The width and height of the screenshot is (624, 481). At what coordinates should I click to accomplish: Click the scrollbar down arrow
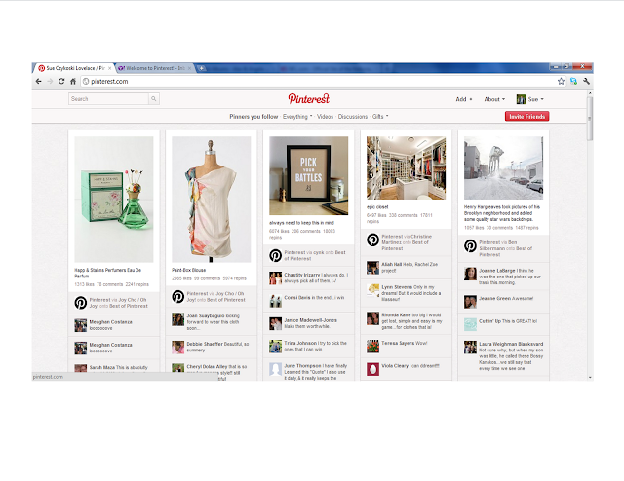coord(590,377)
